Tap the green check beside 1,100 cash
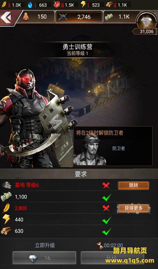This screenshot has height=269, width=158. (x=107, y=197)
